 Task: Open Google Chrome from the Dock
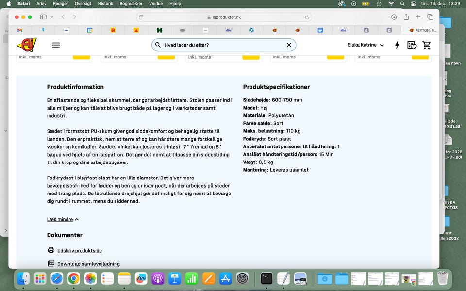point(74,278)
